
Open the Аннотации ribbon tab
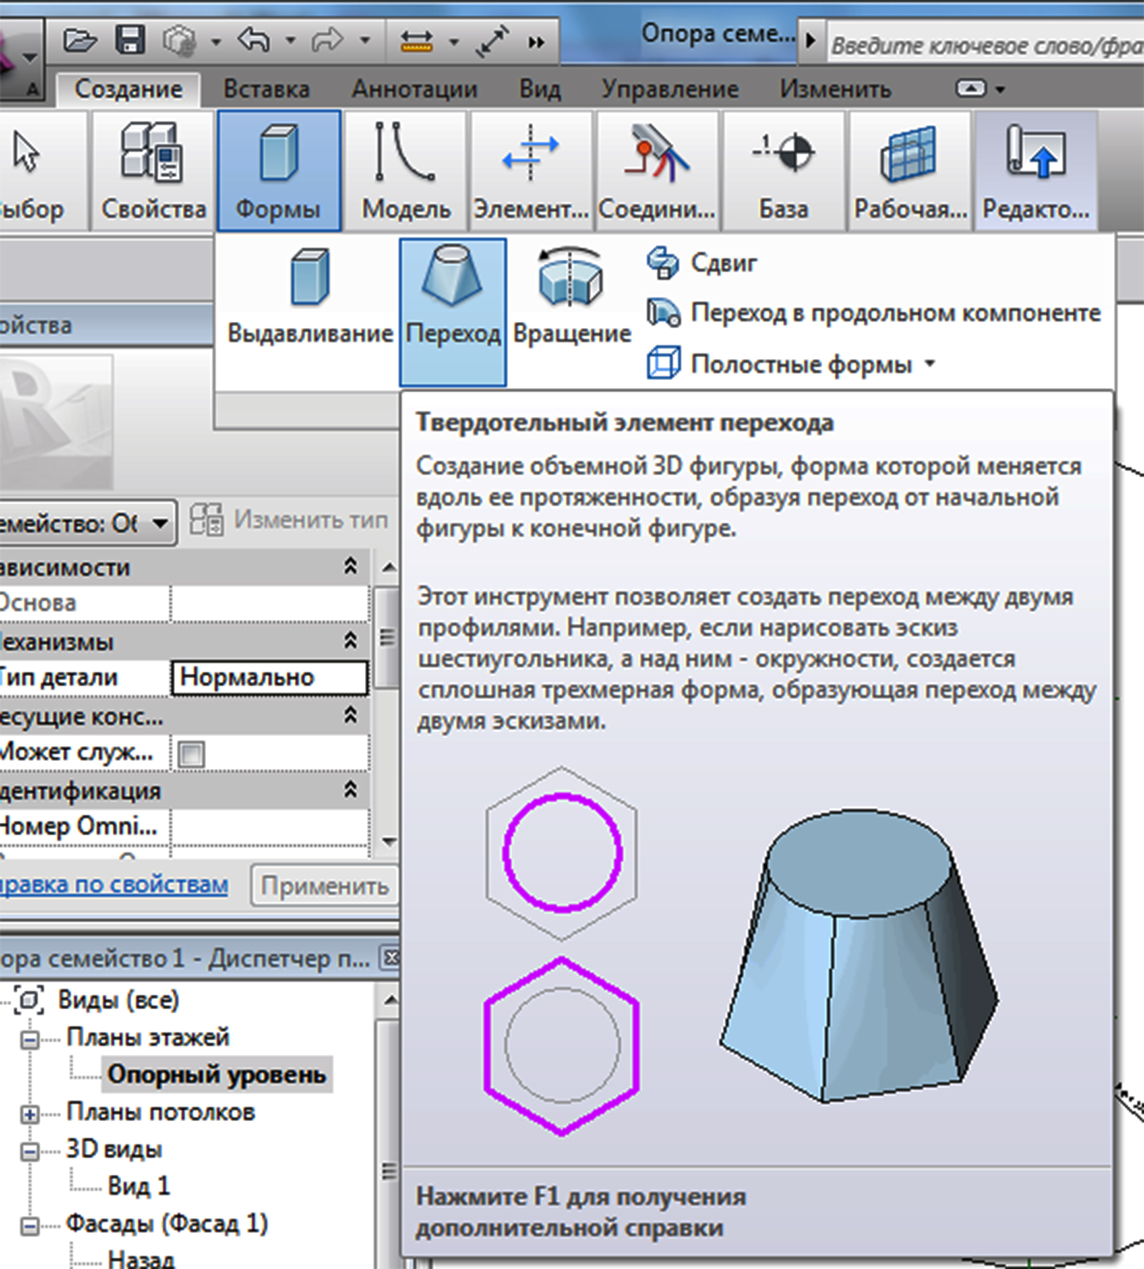414,89
